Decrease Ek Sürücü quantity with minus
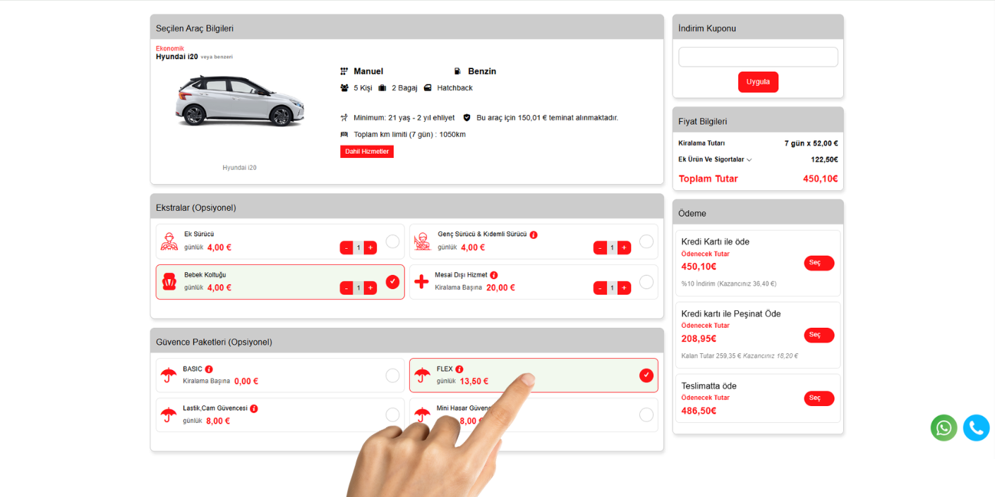The height and width of the screenshot is (497, 995). (346, 247)
